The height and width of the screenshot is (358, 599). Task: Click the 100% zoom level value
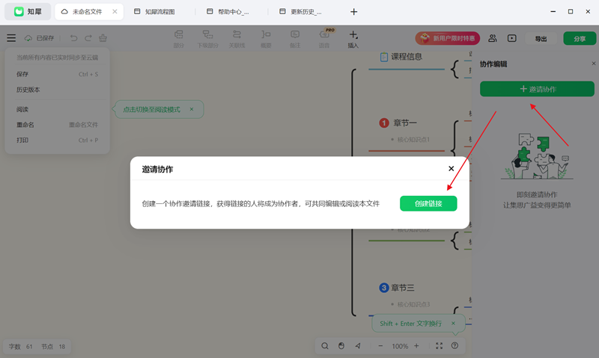pos(400,346)
